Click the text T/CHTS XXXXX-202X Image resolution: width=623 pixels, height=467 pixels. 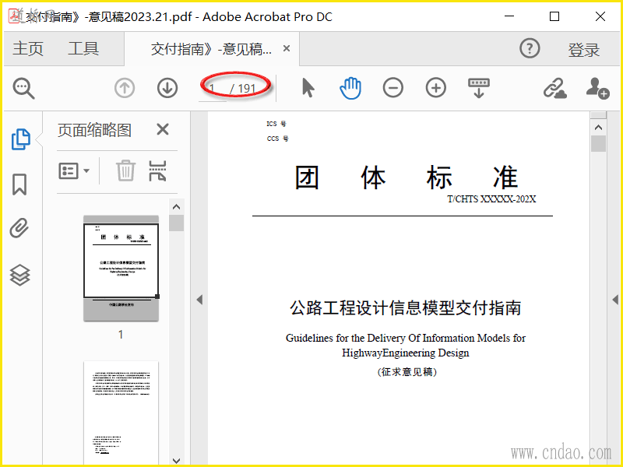[x=491, y=199]
